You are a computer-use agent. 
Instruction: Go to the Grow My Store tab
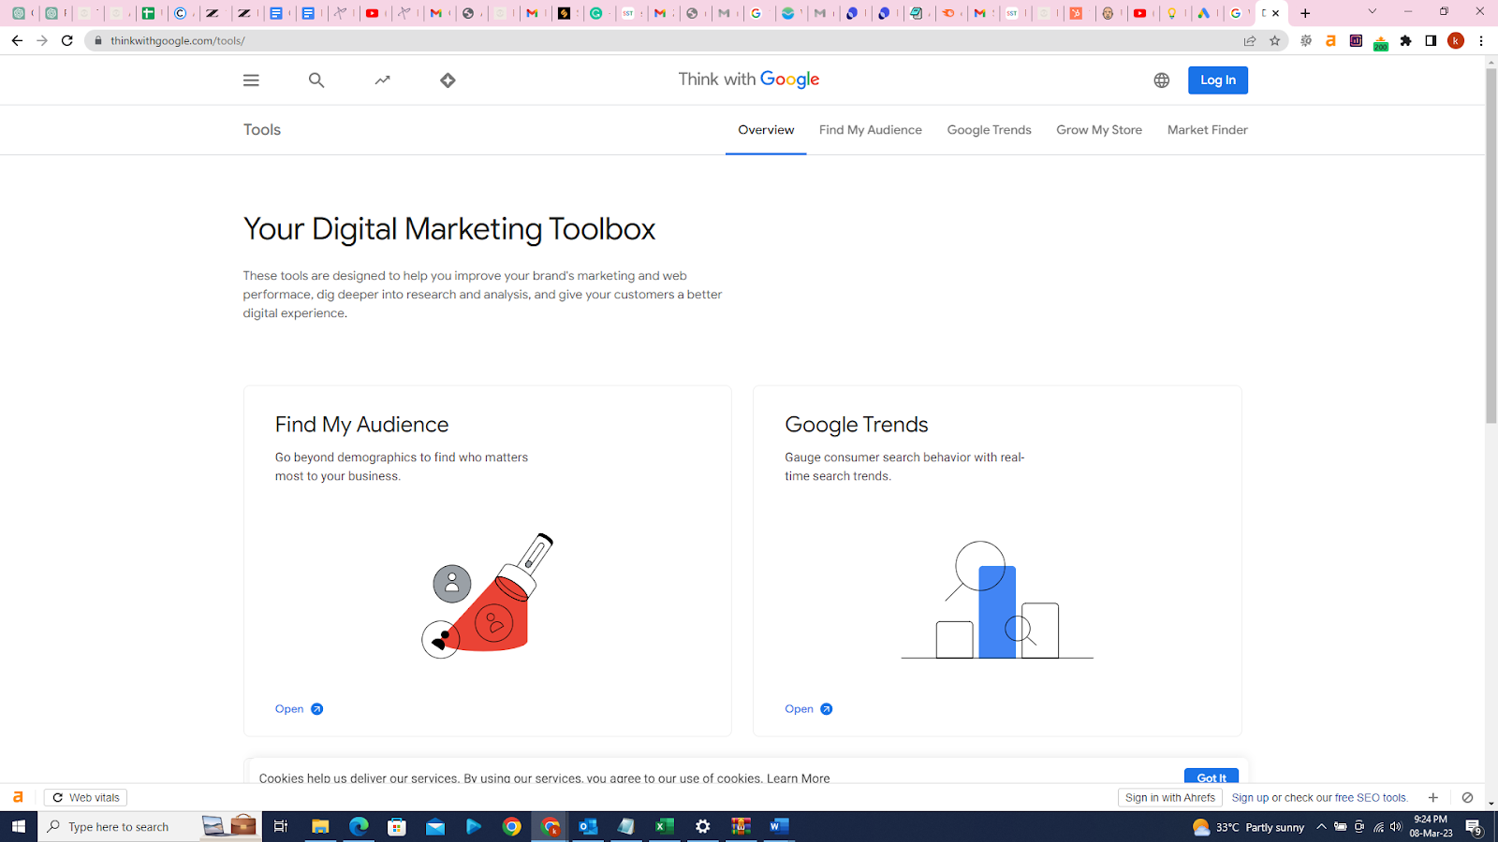(x=1098, y=130)
